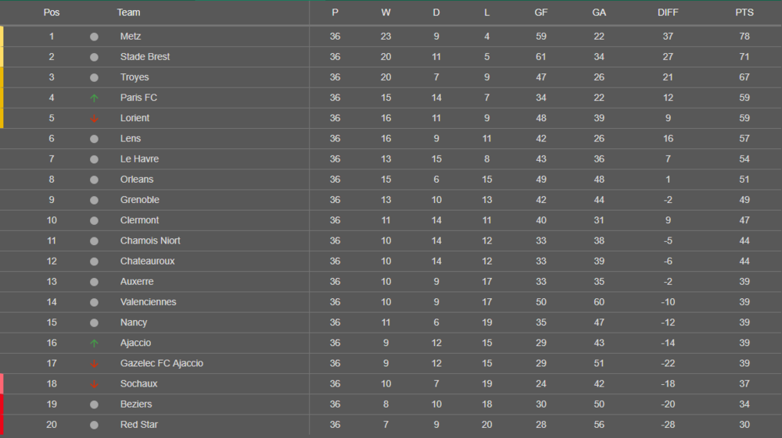The height and width of the screenshot is (438, 782).
Task: Click the red down arrow beside Sochaux
Action: 94,384
